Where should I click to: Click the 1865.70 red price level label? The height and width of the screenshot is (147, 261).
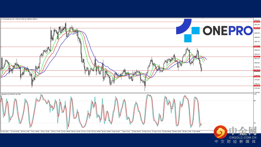257,28
